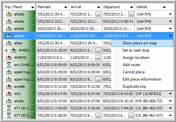Click the red load icon beside AMIENS
This screenshot has width=176, height=122.
(9, 58)
